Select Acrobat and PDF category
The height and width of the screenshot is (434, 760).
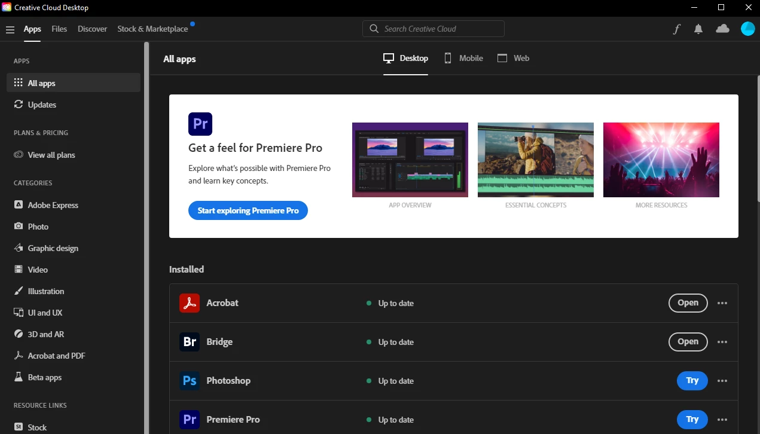click(x=74, y=356)
